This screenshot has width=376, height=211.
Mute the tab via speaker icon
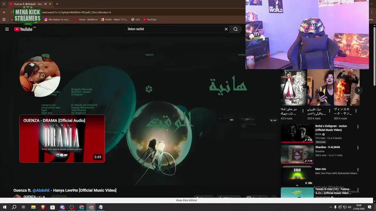tap(45, 4)
